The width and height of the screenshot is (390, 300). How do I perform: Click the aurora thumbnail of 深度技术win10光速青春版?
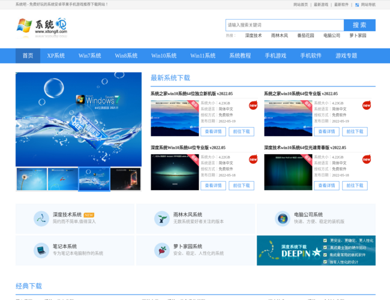(288, 172)
